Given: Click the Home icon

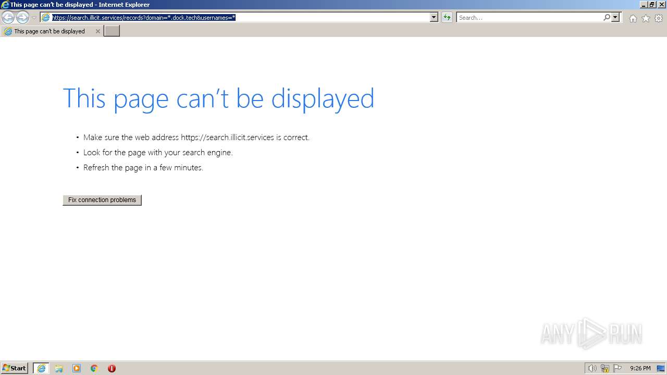Looking at the screenshot, I should 633,18.
